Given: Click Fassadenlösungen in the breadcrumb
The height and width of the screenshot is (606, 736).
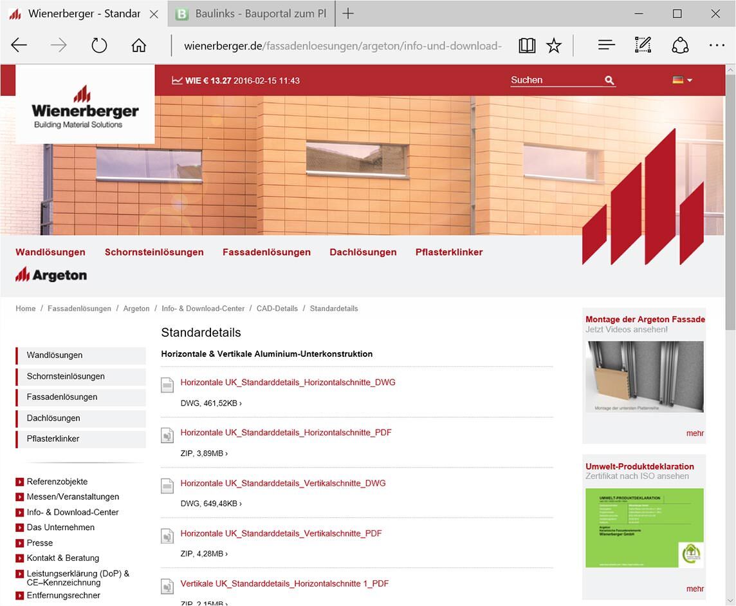Looking at the screenshot, I should pos(79,308).
